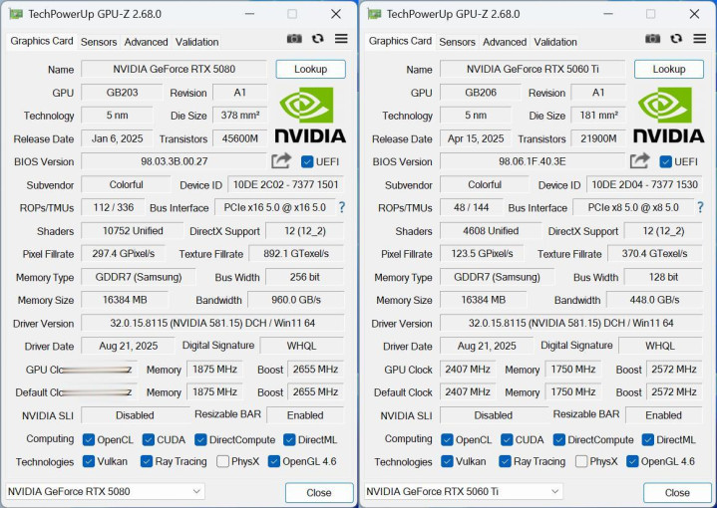717x508 pixels.
Task: Click the NVIDIA logo in RTX 5060 Ti window
Action: (668, 116)
